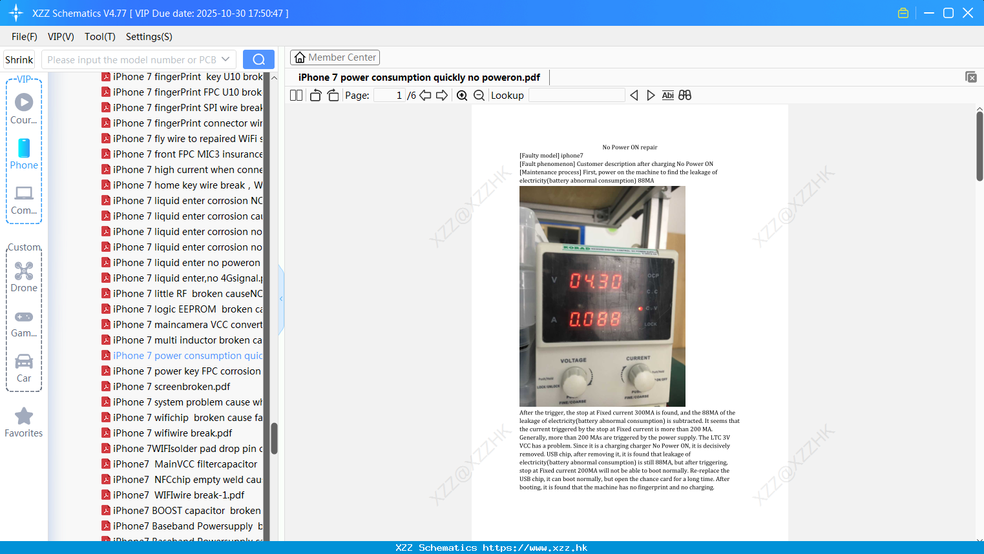The width and height of the screenshot is (984, 554).
Task: Zoom out of the PDF
Action: coord(479,96)
